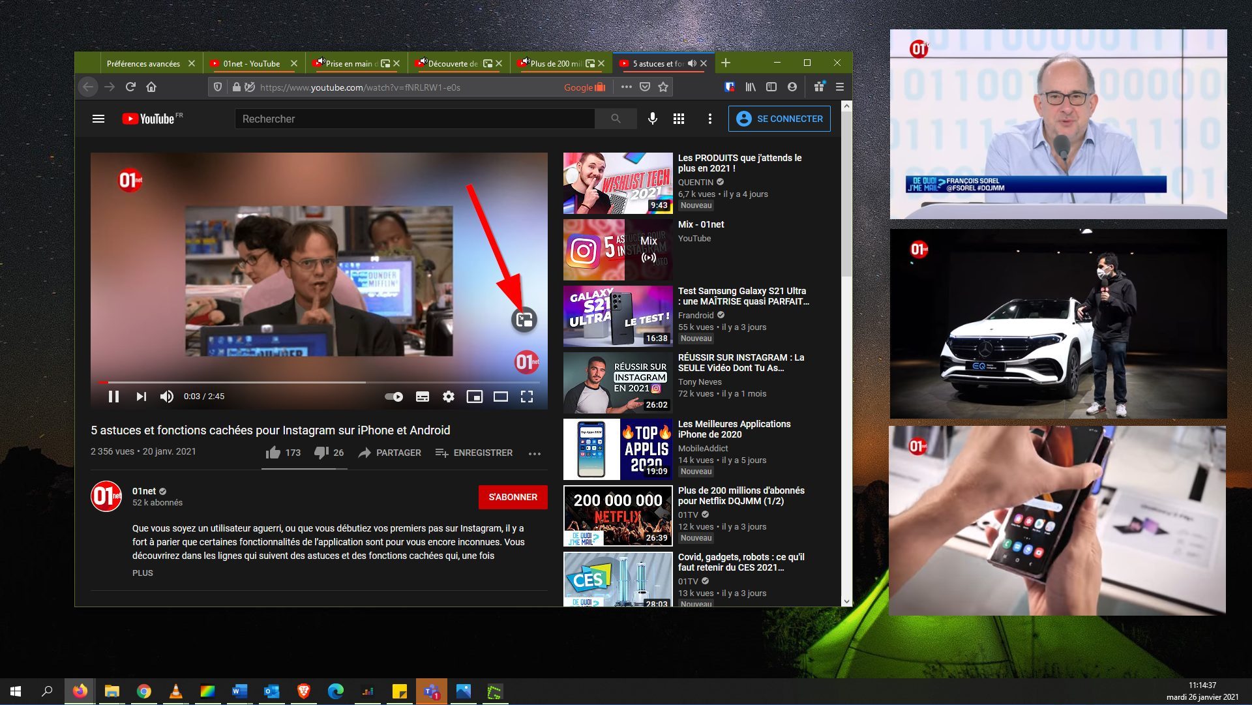Click the browser back arrow
This screenshot has width=1252, height=705.
[88, 87]
